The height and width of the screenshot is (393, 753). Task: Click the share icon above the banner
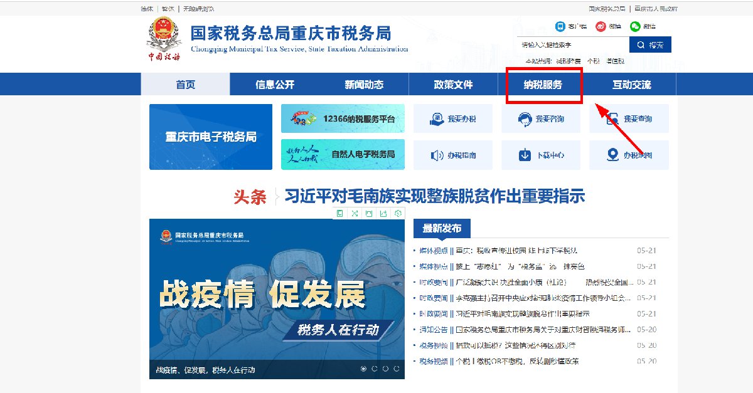383,214
